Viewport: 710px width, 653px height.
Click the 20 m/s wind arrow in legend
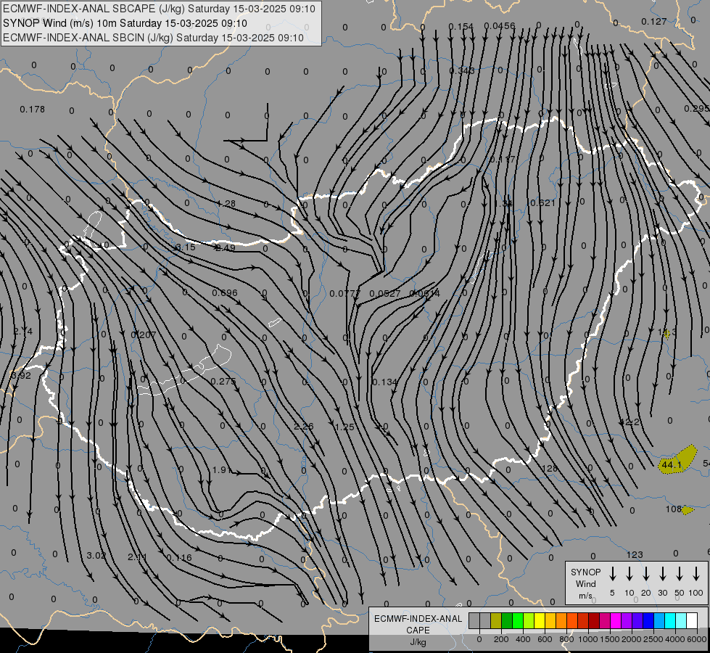pyautogui.click(x=646, y=574)
